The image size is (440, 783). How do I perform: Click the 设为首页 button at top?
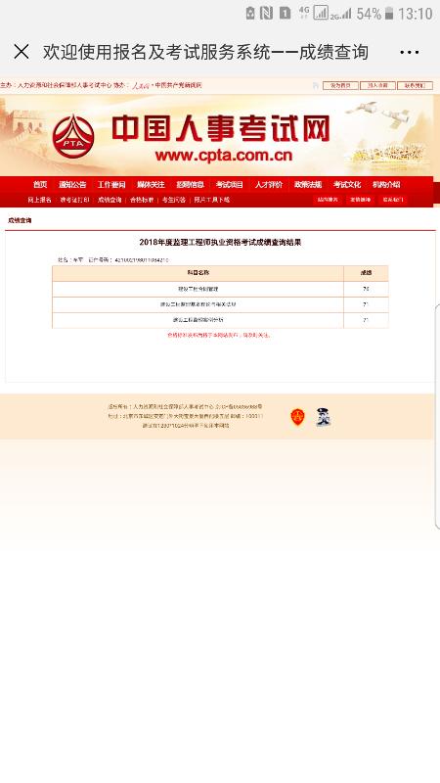(340, 86)
